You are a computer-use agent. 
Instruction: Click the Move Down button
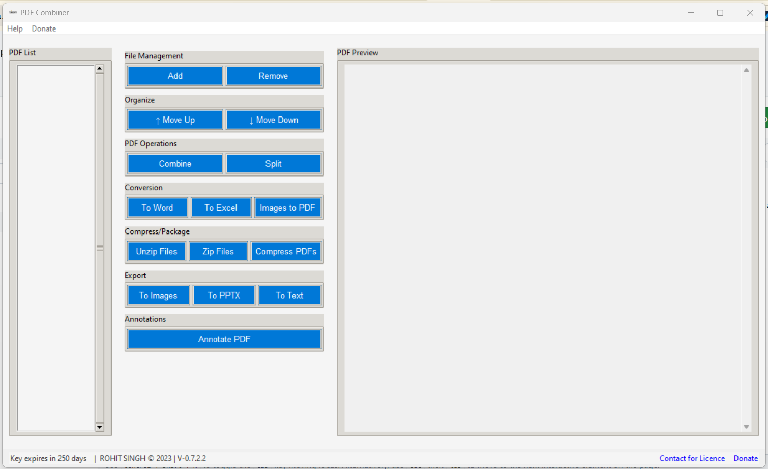[x=273, y=120]
